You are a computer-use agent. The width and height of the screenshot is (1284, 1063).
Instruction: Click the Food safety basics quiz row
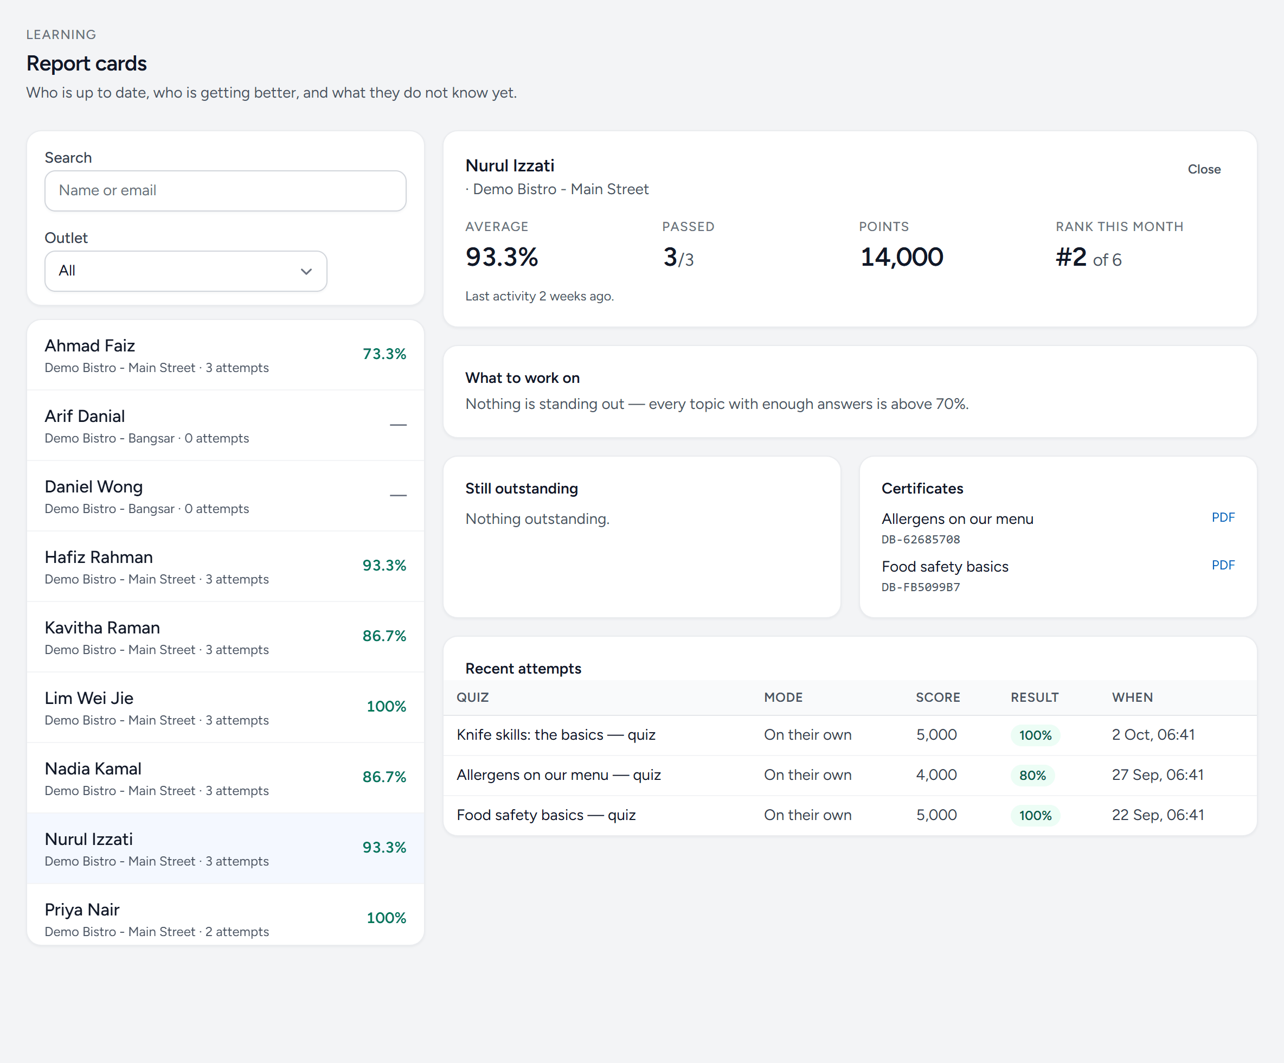coord(849,815)
